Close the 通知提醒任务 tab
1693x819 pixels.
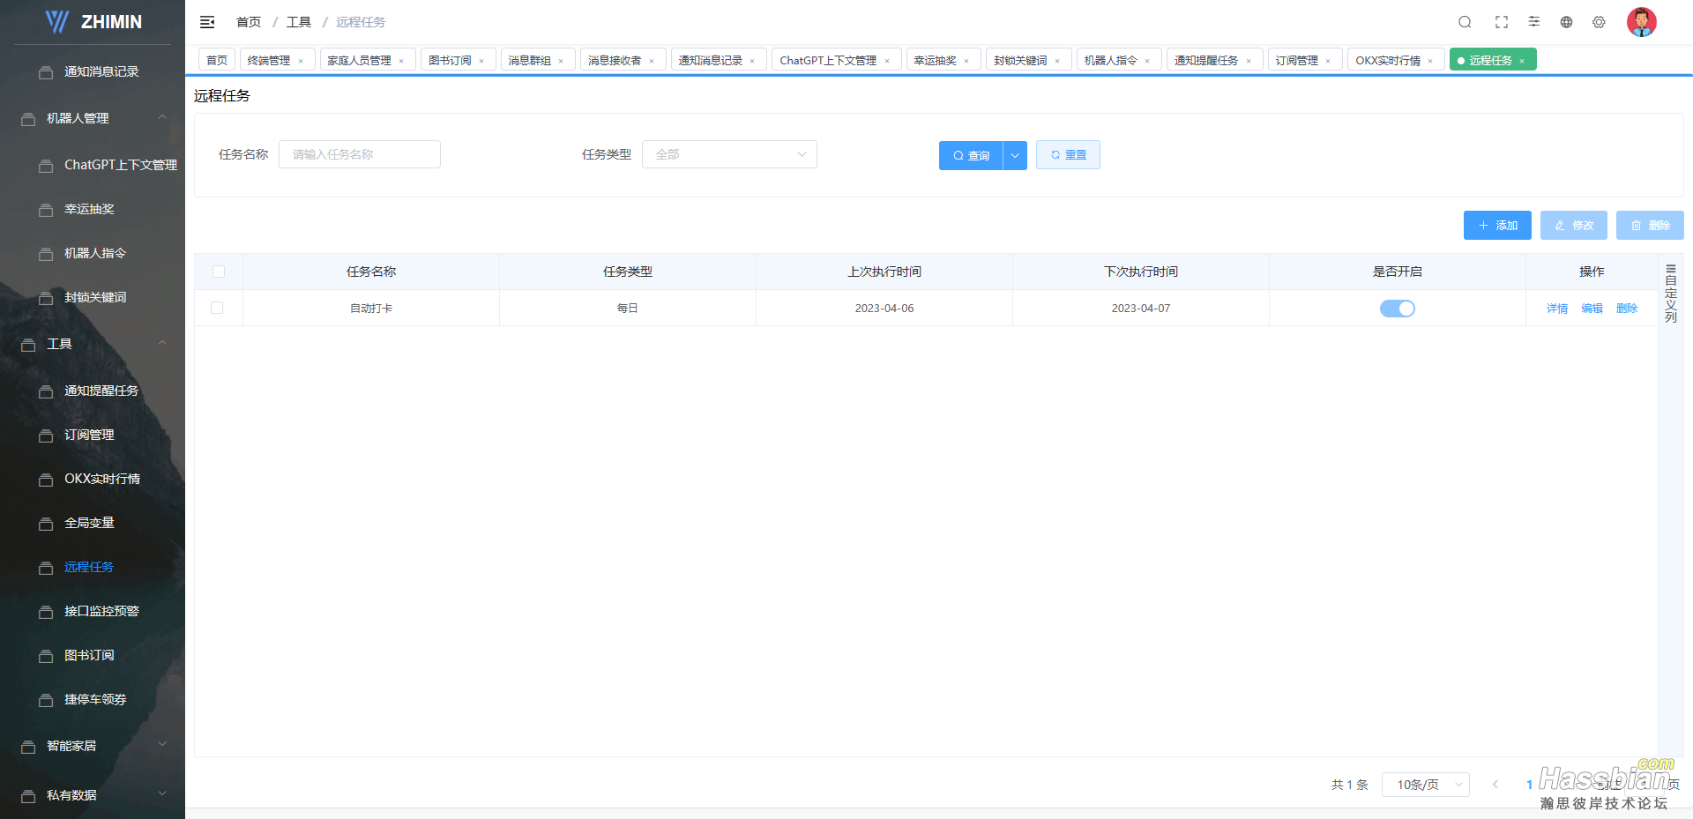[x=1249, y=61]
